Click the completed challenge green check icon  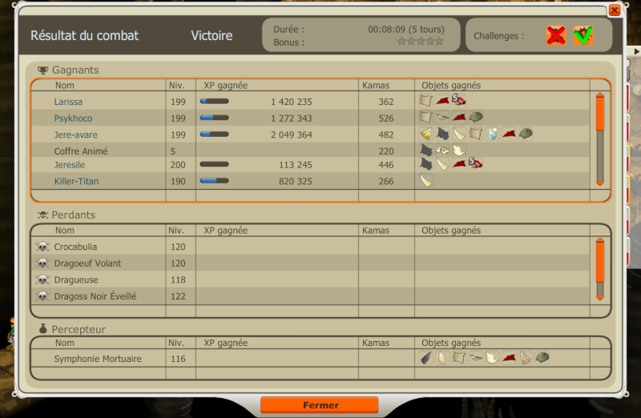pyautogui.click(x=583, y=35)
